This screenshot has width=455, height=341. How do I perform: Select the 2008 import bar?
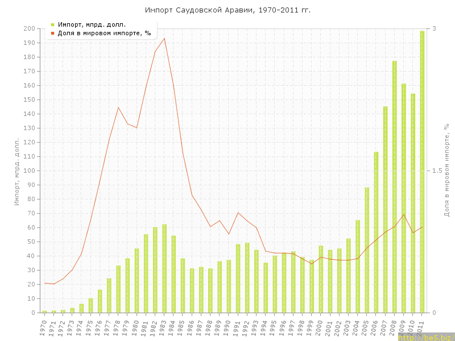point(395,186)
